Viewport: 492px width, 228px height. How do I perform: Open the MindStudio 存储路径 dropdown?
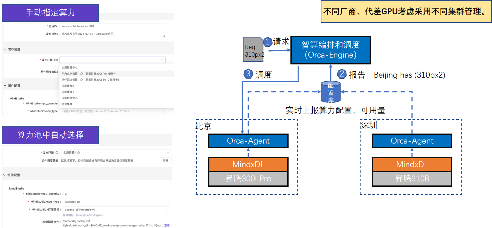(x=116, y=210)
